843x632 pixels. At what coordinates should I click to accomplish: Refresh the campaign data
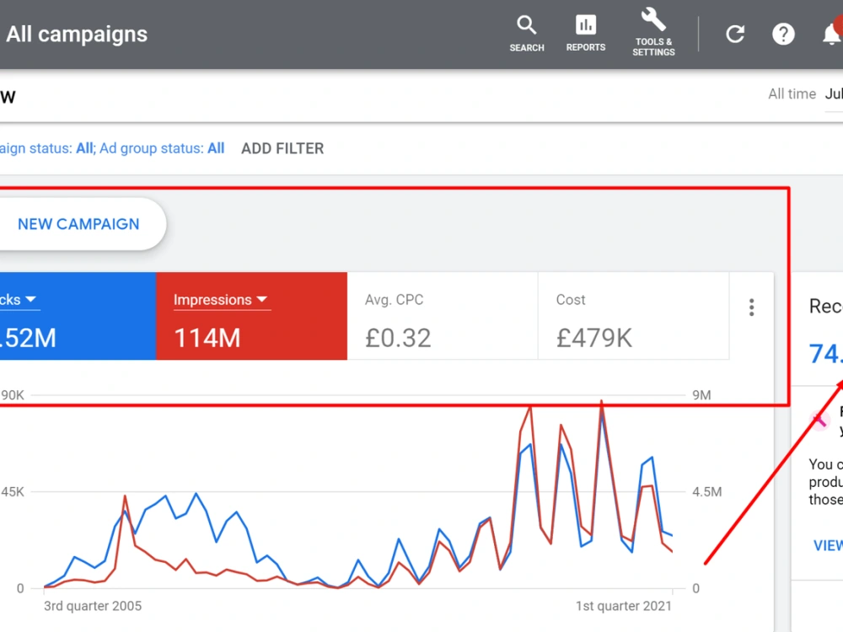(735, 35)
